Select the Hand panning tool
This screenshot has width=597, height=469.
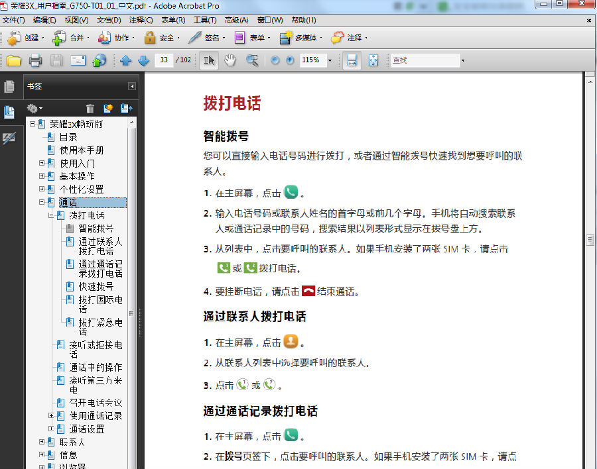point(230,60)
